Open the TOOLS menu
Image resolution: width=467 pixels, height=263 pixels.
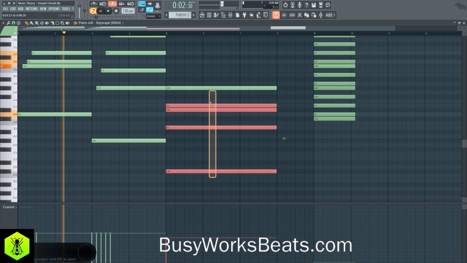click(66, 9)
